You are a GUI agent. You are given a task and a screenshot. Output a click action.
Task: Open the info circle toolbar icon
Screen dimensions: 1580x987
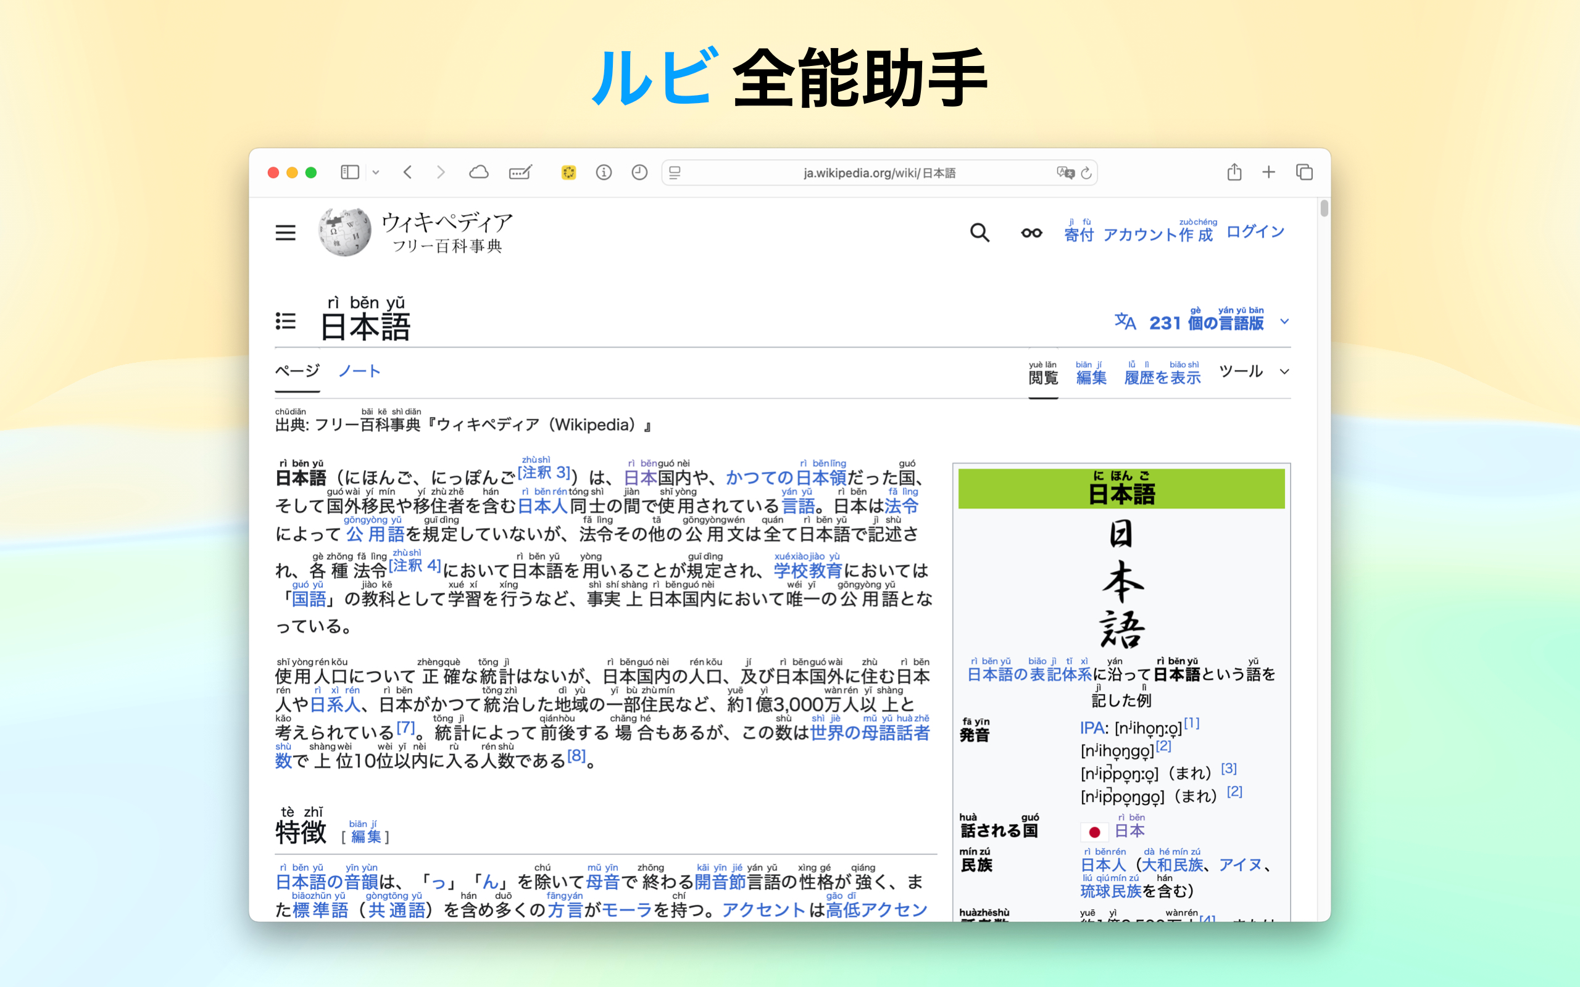click(604, 172)
